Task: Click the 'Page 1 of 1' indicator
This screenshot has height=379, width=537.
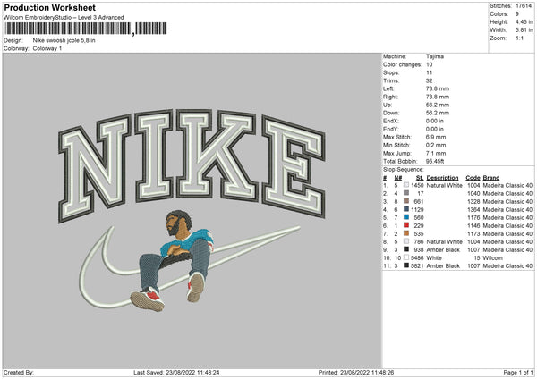Action: point(518,373)
